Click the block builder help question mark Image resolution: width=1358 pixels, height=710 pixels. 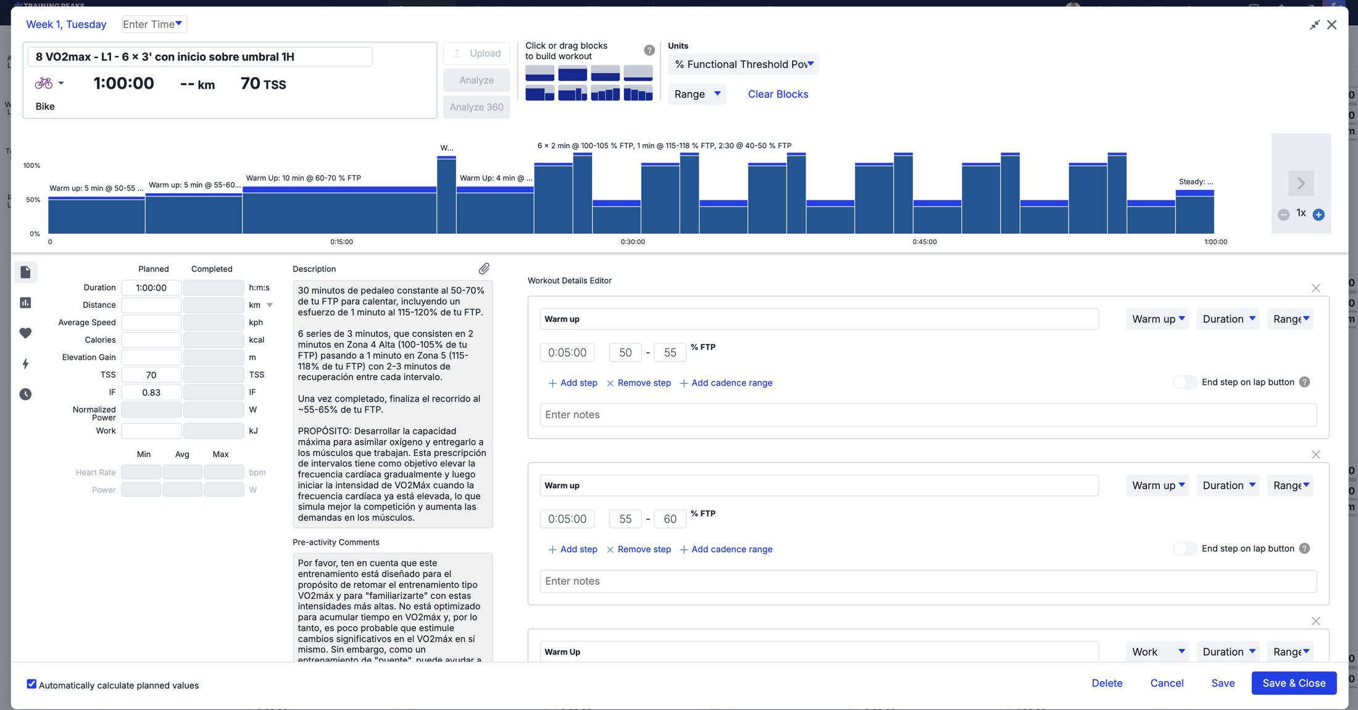649,51
